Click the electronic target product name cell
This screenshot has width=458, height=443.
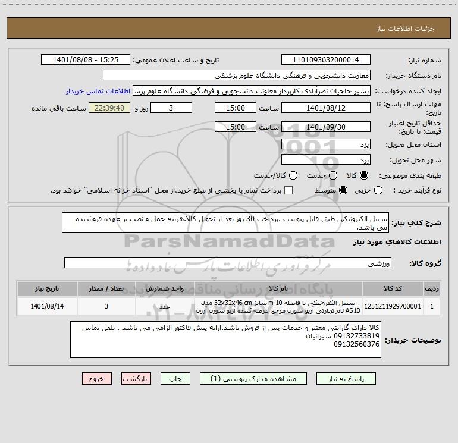(278, 306)
